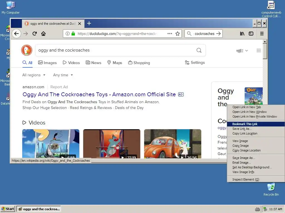
Task: Open the DuckDuckGo megaphone menu
Action: pos(242,50)
